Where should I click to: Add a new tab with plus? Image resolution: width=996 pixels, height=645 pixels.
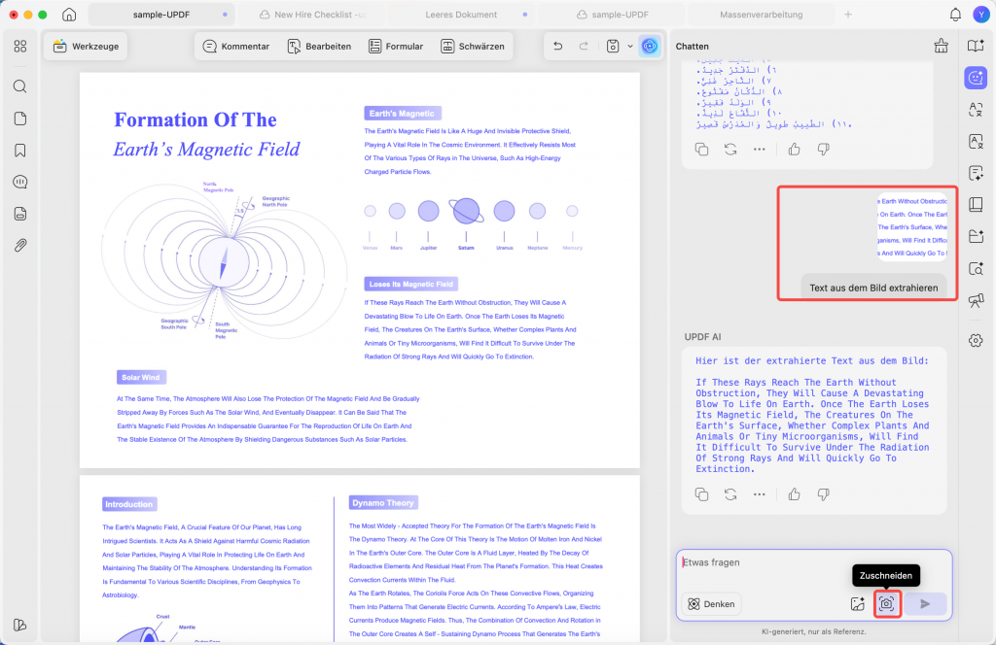[x=848, y=14]
